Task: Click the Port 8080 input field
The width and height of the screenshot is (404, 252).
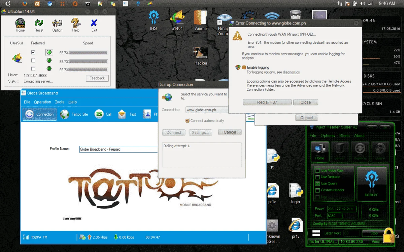Action: (334, 216)
